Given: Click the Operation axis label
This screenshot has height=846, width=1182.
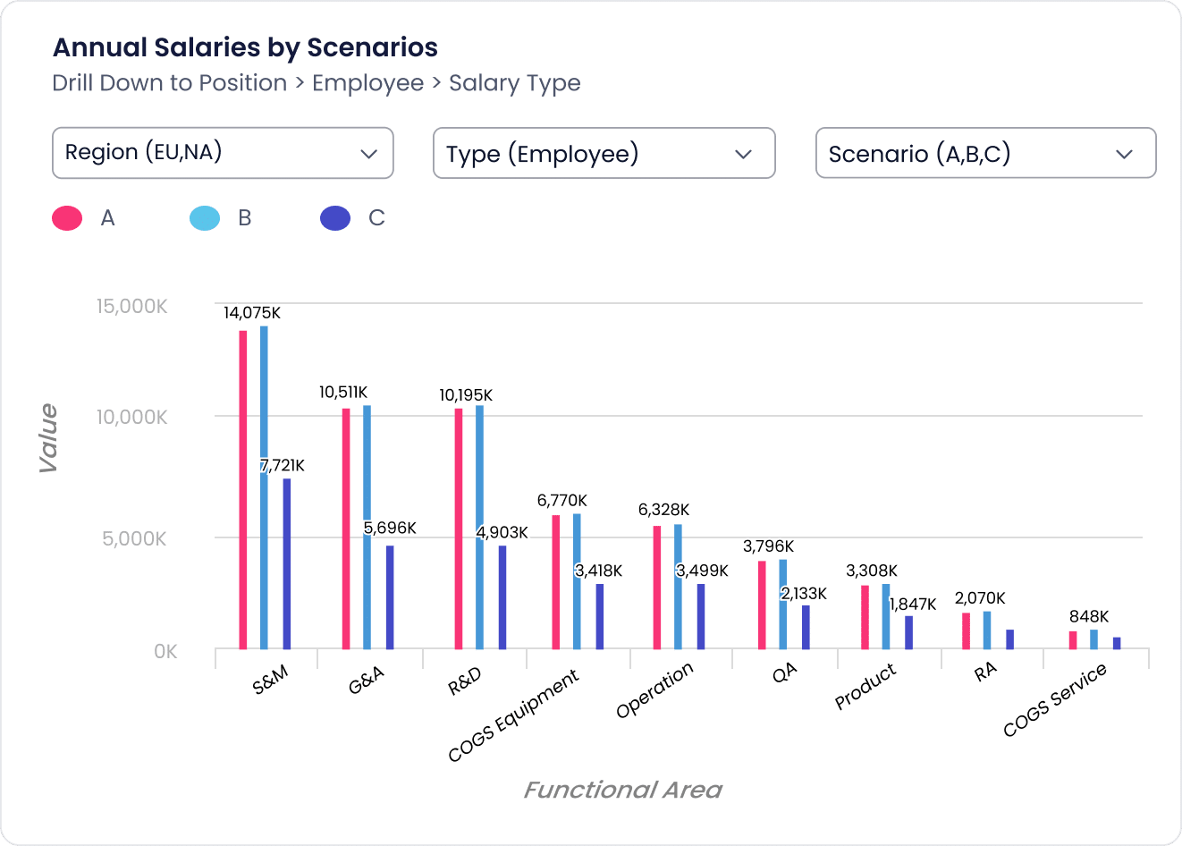Looking at the screenshot, I should coord(654,690).
